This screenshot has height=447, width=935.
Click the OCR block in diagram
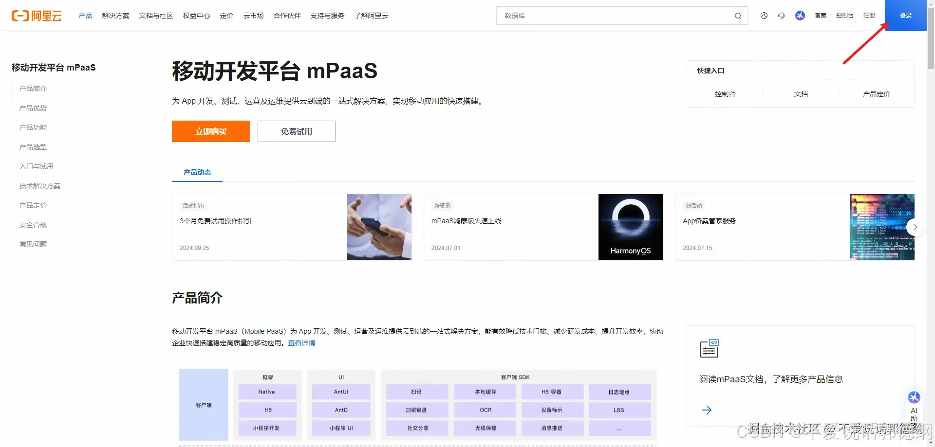[x=486, y=410]
